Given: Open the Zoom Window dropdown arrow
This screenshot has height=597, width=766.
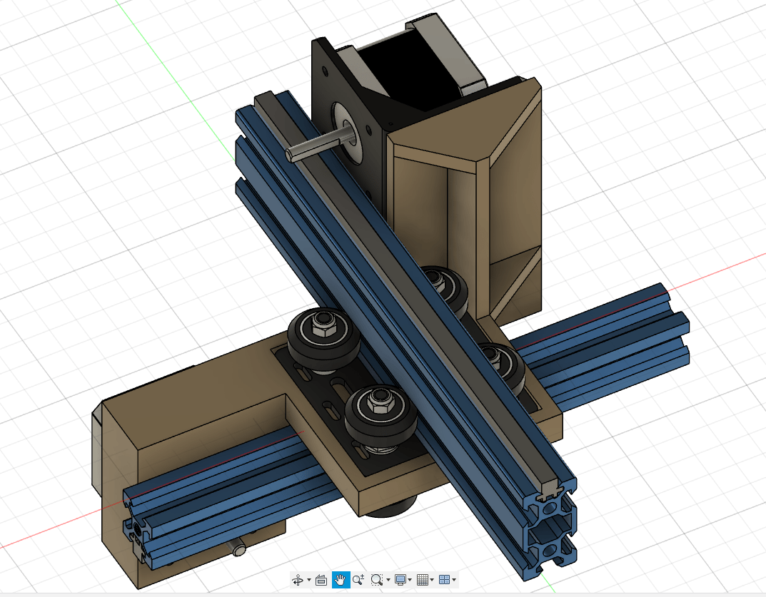Looking at the screenshot, I should point(388,580).
